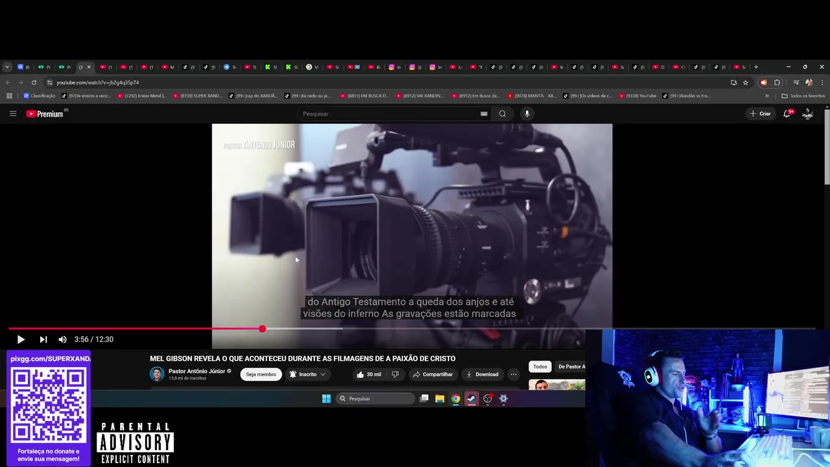
Task: View site information icon beside URL
Action: [49, 82]
